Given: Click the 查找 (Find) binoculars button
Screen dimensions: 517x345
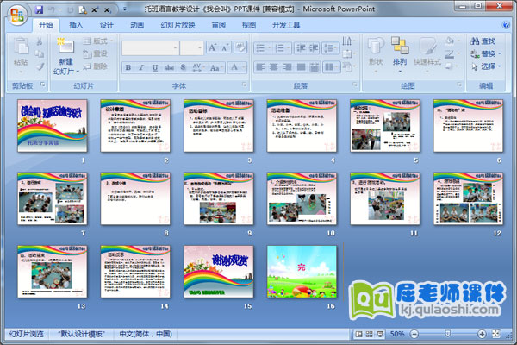Looking at the screenshot, I should (483, 41).
